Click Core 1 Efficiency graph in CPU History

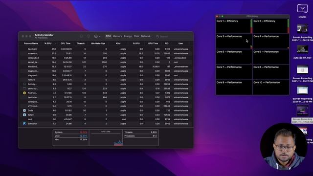234,26
